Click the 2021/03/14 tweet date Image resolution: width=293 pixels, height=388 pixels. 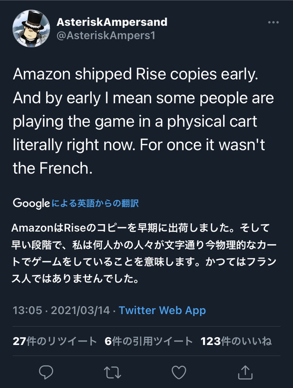pyautogui.click(x=80, y=310)
